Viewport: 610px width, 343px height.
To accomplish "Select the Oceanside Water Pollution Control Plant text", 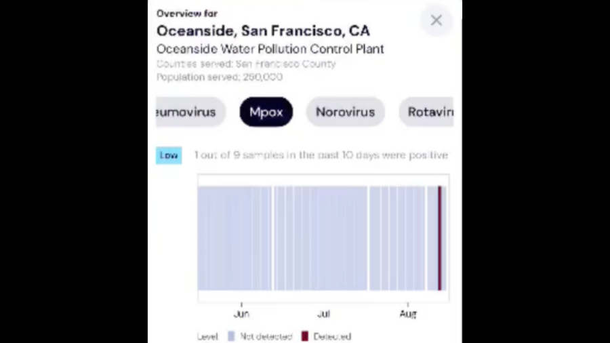I will (270, 49).
